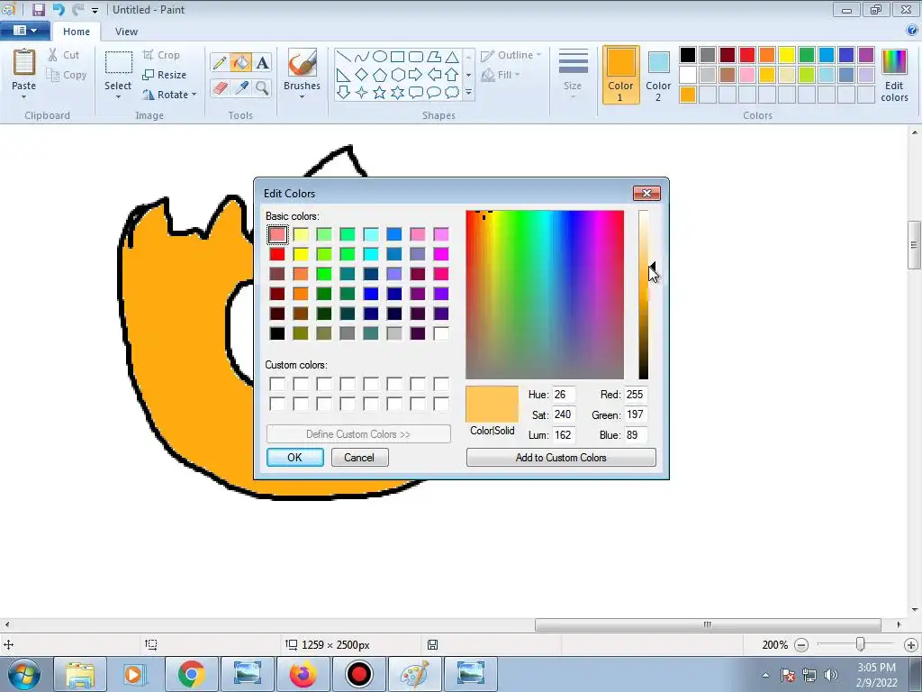Choose the Triangle shape
The image size is (922, 692).
(x=452, y=57)
